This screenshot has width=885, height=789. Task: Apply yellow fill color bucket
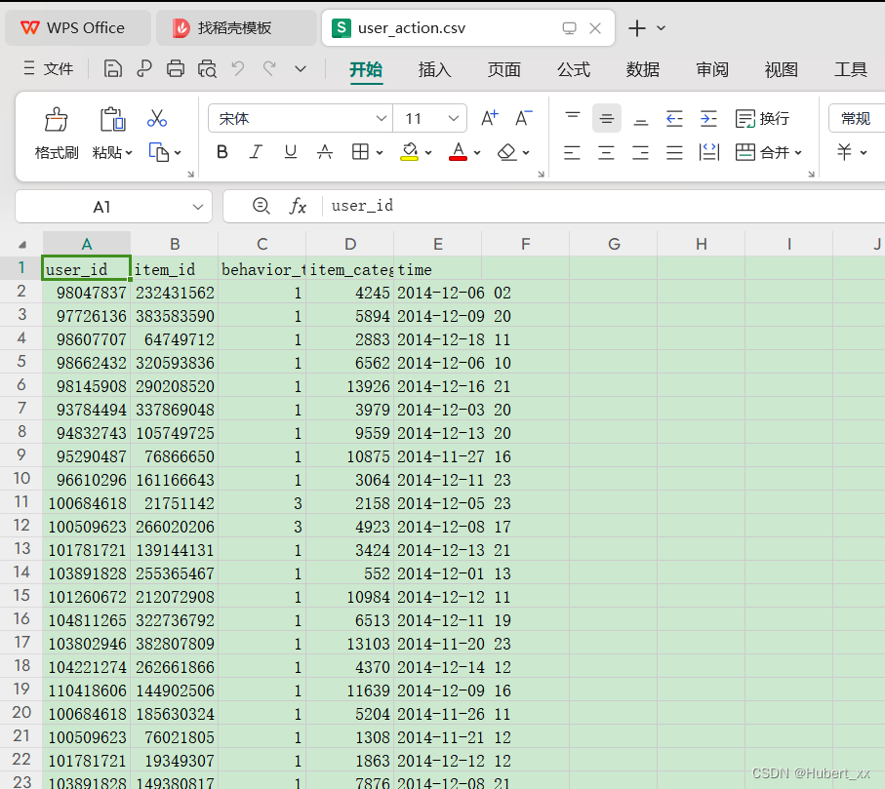coord(409,152)
